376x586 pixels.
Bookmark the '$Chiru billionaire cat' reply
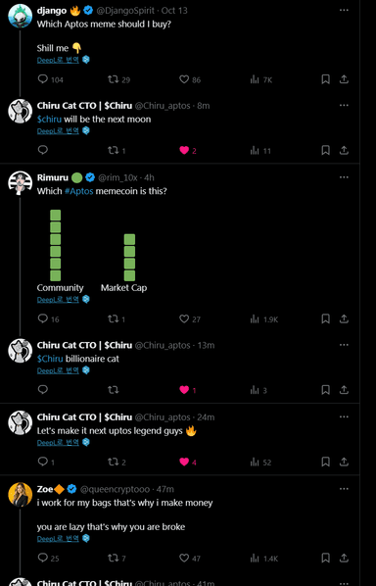point(326,390)
